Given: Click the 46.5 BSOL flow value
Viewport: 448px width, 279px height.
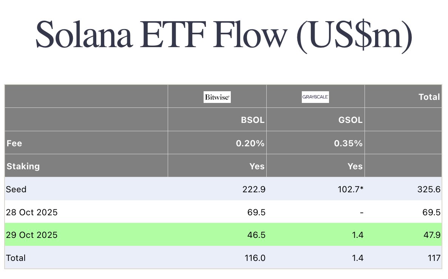Looking at the screenshot, I should click(257, 235).
